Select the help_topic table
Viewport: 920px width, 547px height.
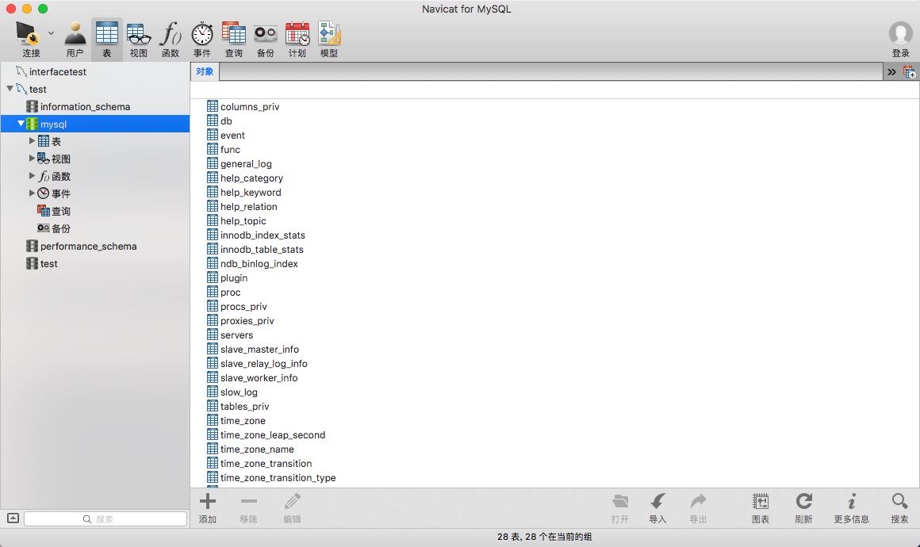click(x=243, y=221)
